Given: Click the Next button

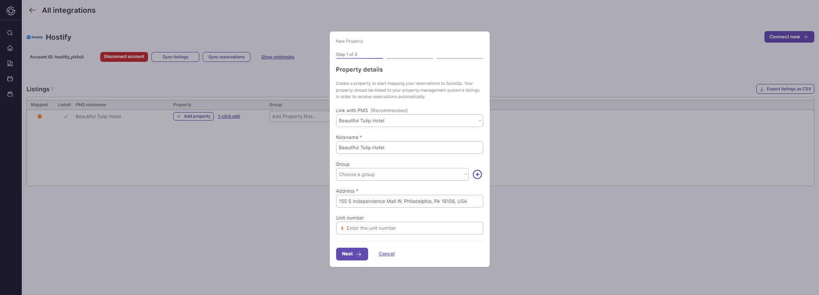Looking at the screenshot, I should (351, 254).
